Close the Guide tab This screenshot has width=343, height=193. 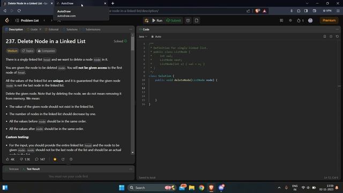pyautogui.click(x=40, y=29)
